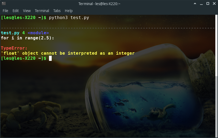Click the blinking cursor block at the prompt
The height and width of the screenshot is (138, 218).
(x=50, y=58)
